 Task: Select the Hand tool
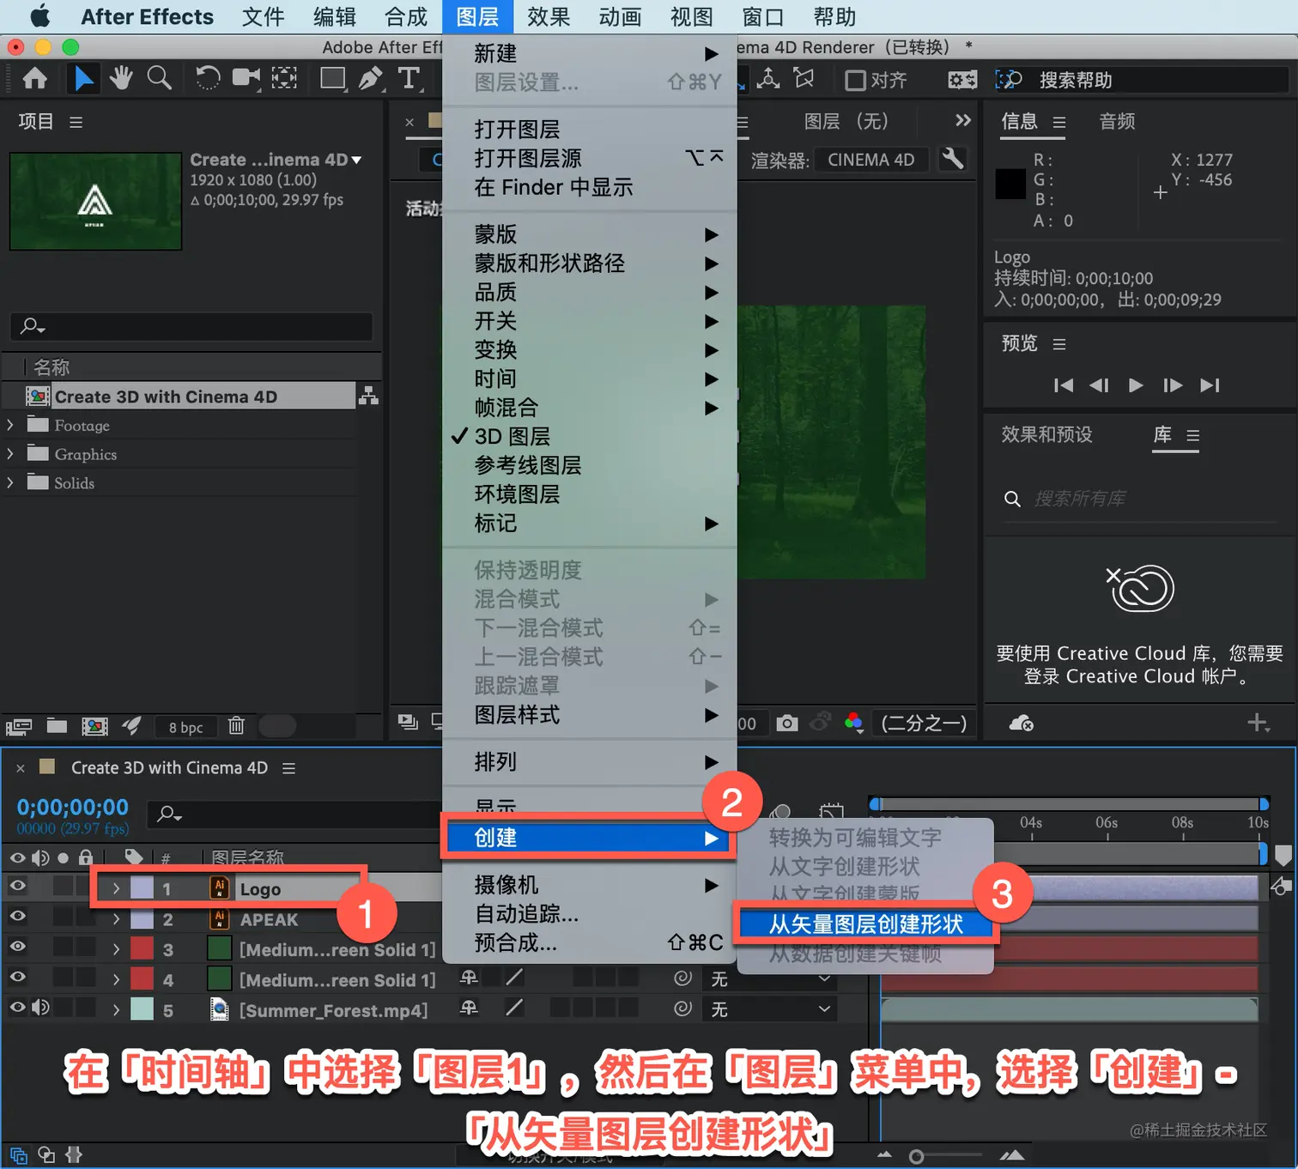click(x=121, y=78)
